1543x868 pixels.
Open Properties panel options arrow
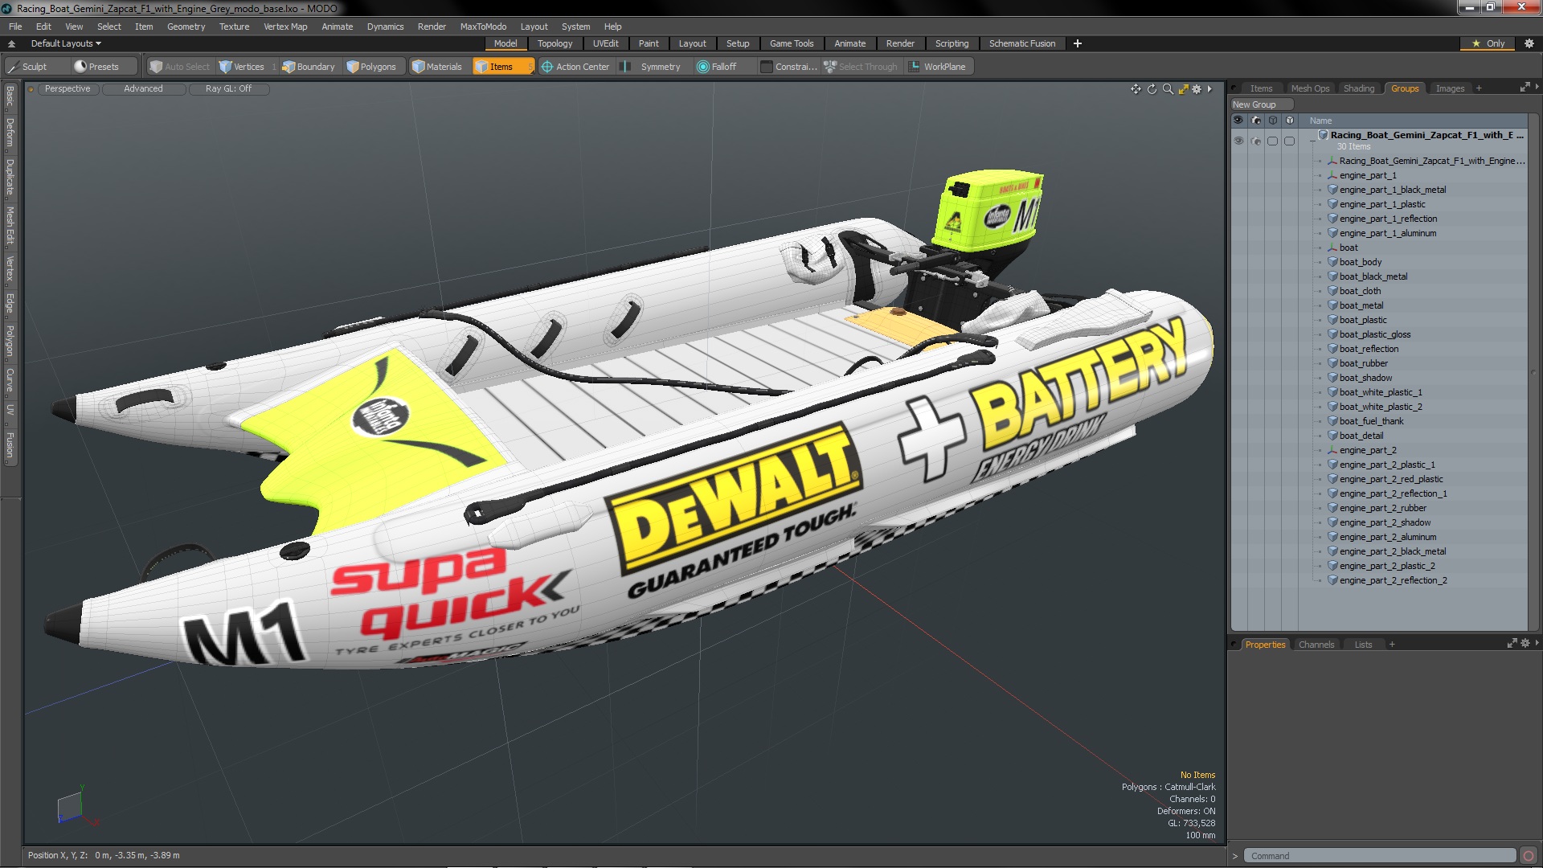coord(1537,643)
